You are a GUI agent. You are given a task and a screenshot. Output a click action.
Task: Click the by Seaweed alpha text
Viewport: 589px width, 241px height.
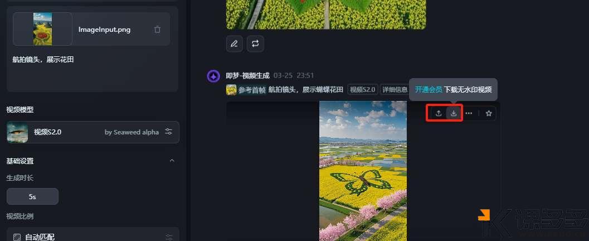coord(132,132)
